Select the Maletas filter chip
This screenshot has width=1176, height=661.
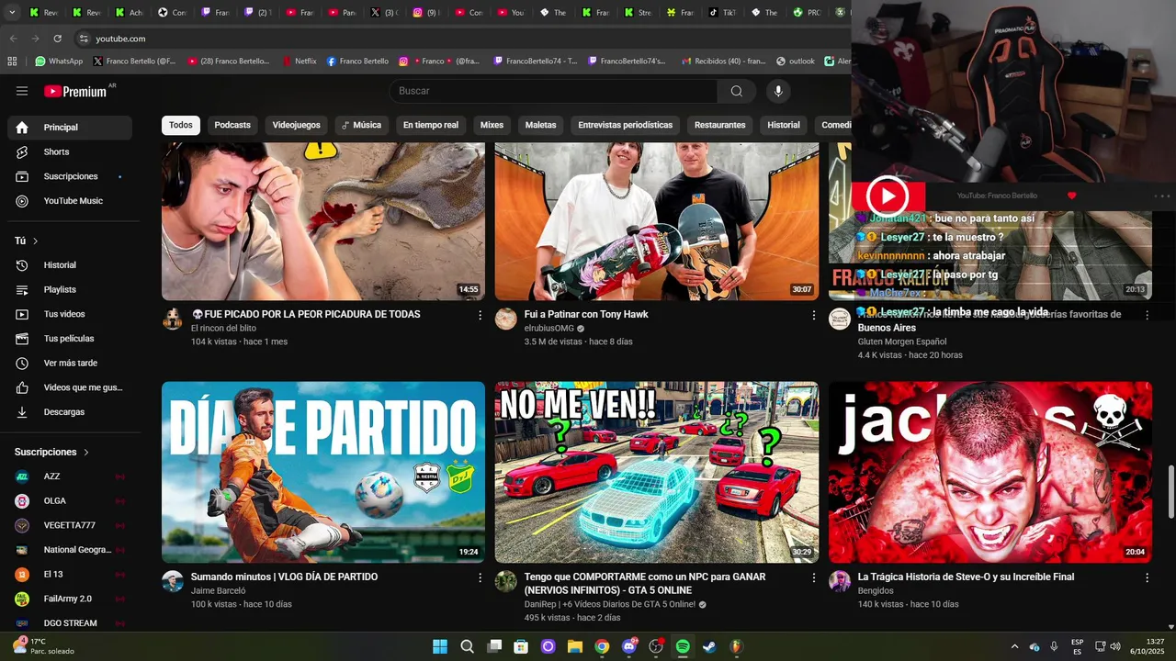click(540, 125)
